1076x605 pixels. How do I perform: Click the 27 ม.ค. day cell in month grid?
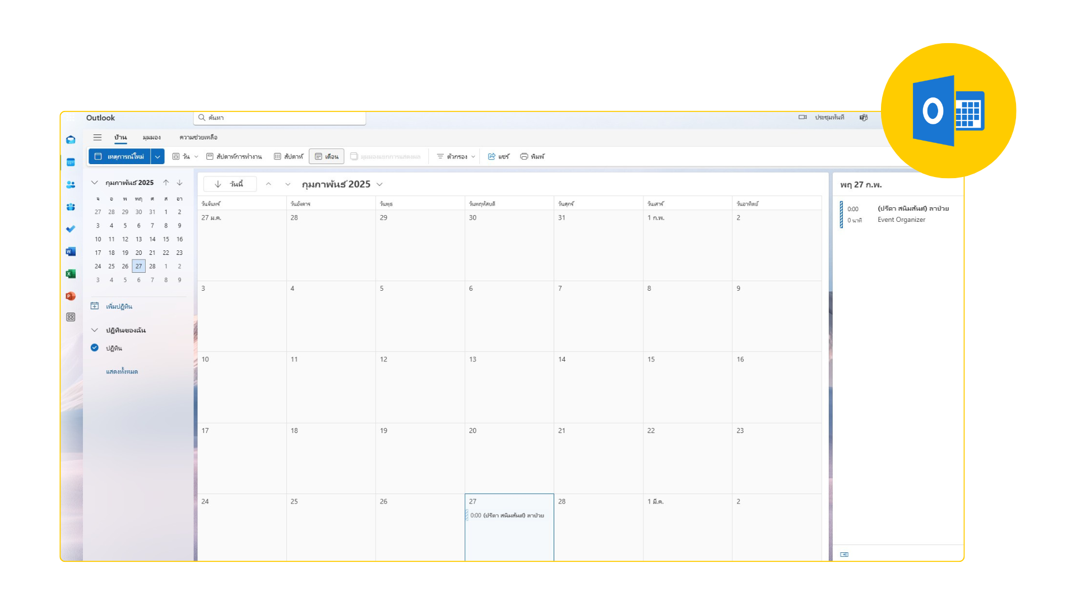tap(242, 245)
